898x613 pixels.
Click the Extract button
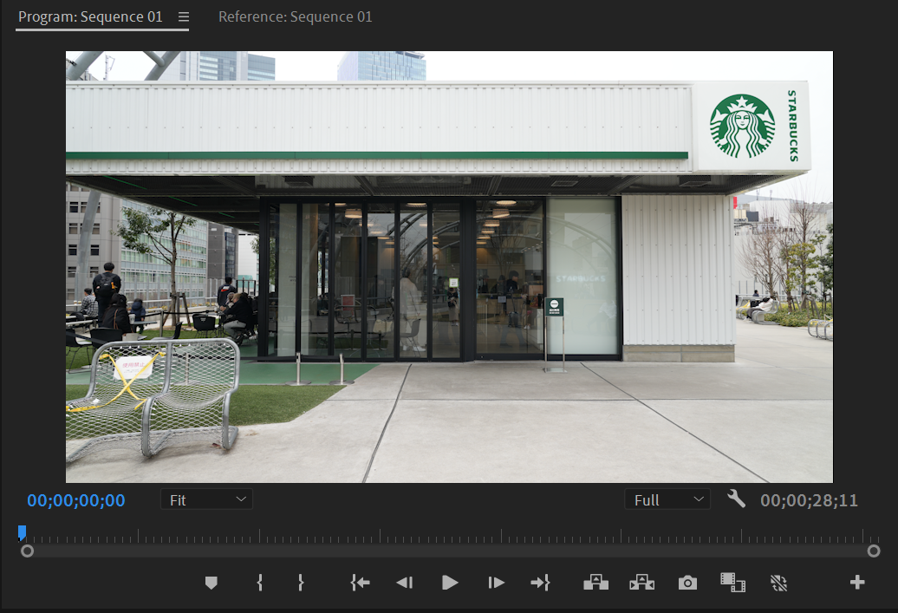coord(641,583)
